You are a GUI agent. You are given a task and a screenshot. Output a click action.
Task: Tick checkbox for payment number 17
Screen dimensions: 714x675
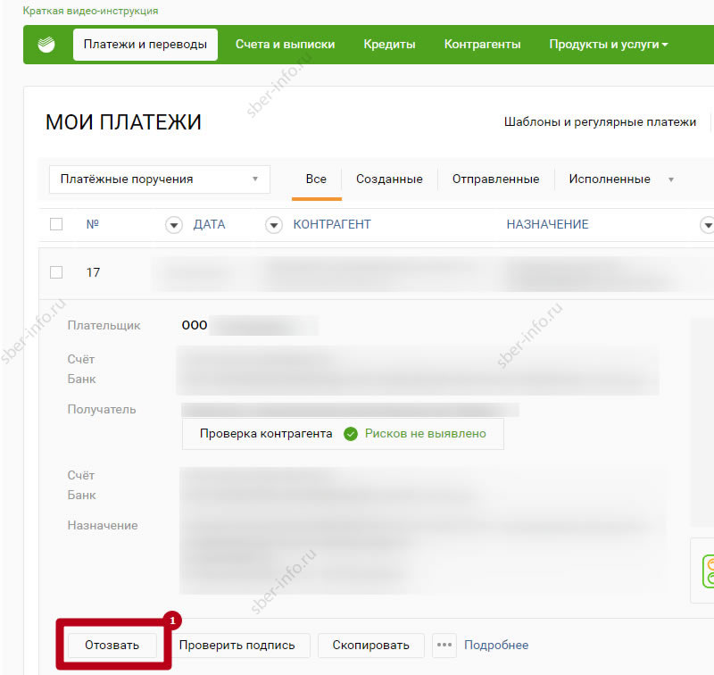56,272
